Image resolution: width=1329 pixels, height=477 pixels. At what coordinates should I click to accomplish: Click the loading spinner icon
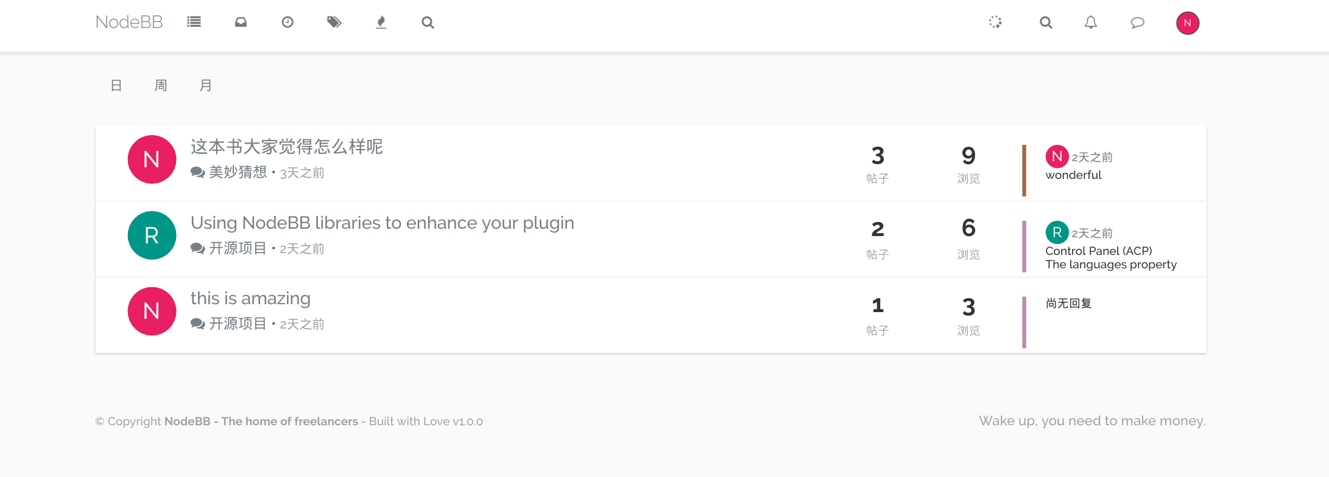995,23
